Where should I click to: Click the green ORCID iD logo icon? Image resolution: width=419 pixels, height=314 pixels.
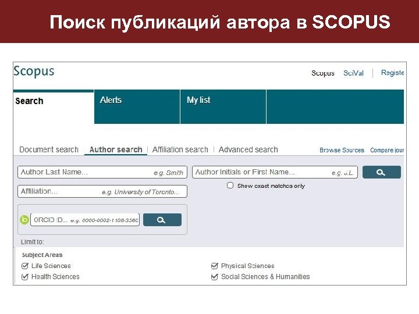coord(24,220)
